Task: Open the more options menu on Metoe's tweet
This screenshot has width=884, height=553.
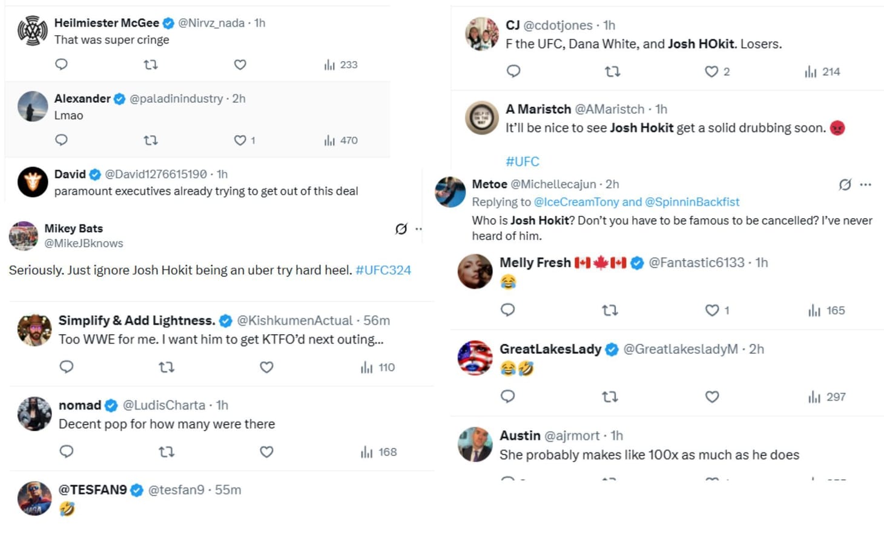Action: click(x=864, y=185)
